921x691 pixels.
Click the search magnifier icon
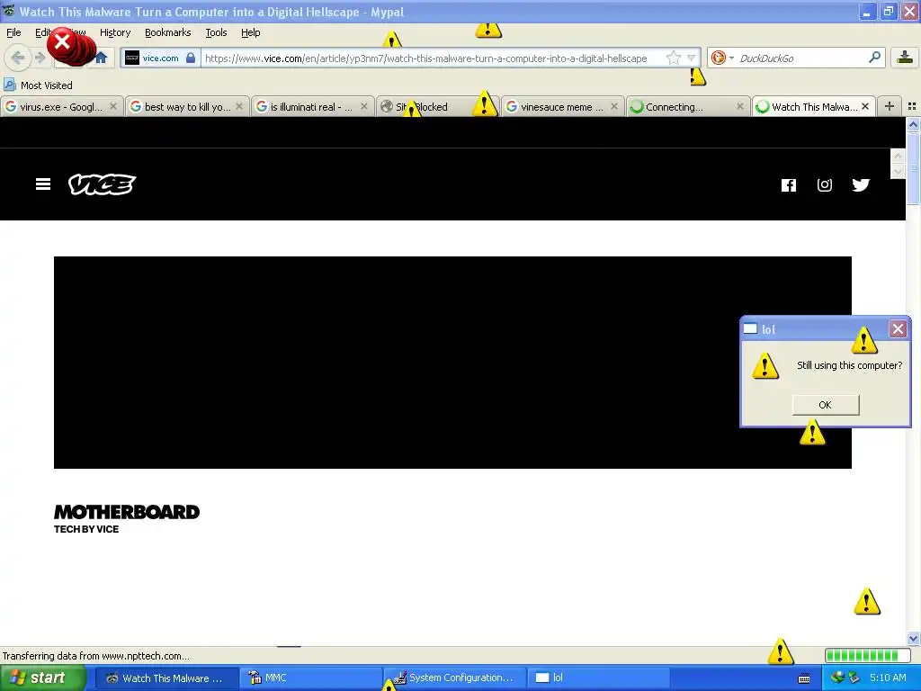point(874,57)
